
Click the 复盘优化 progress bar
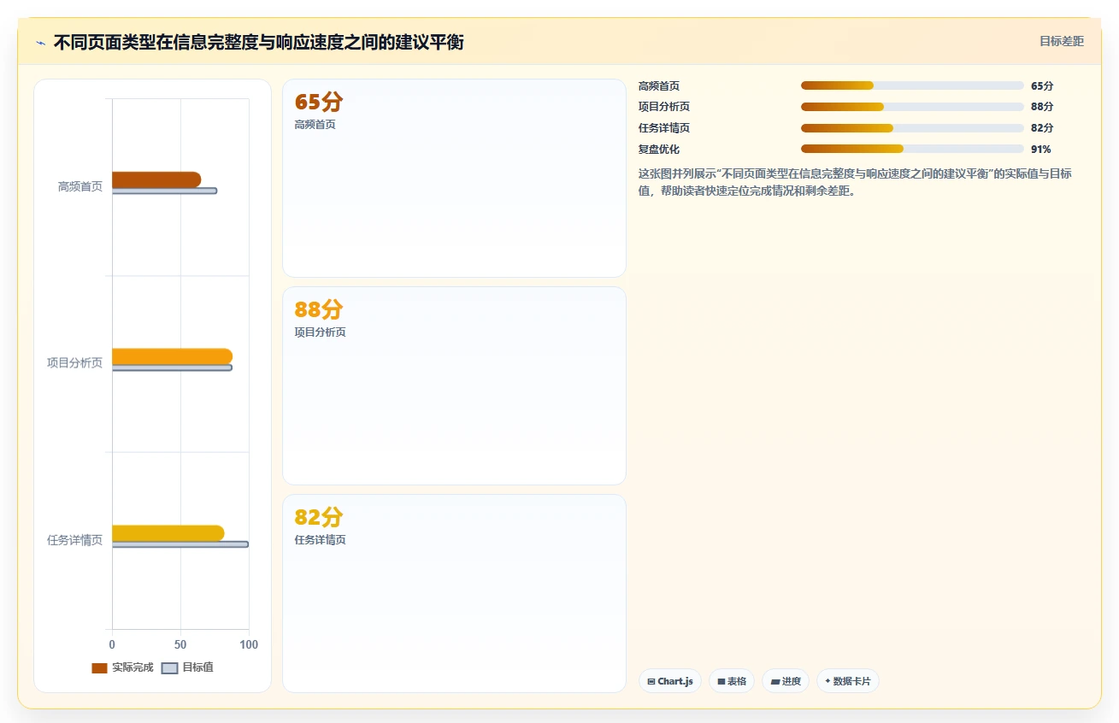point(912,149)
